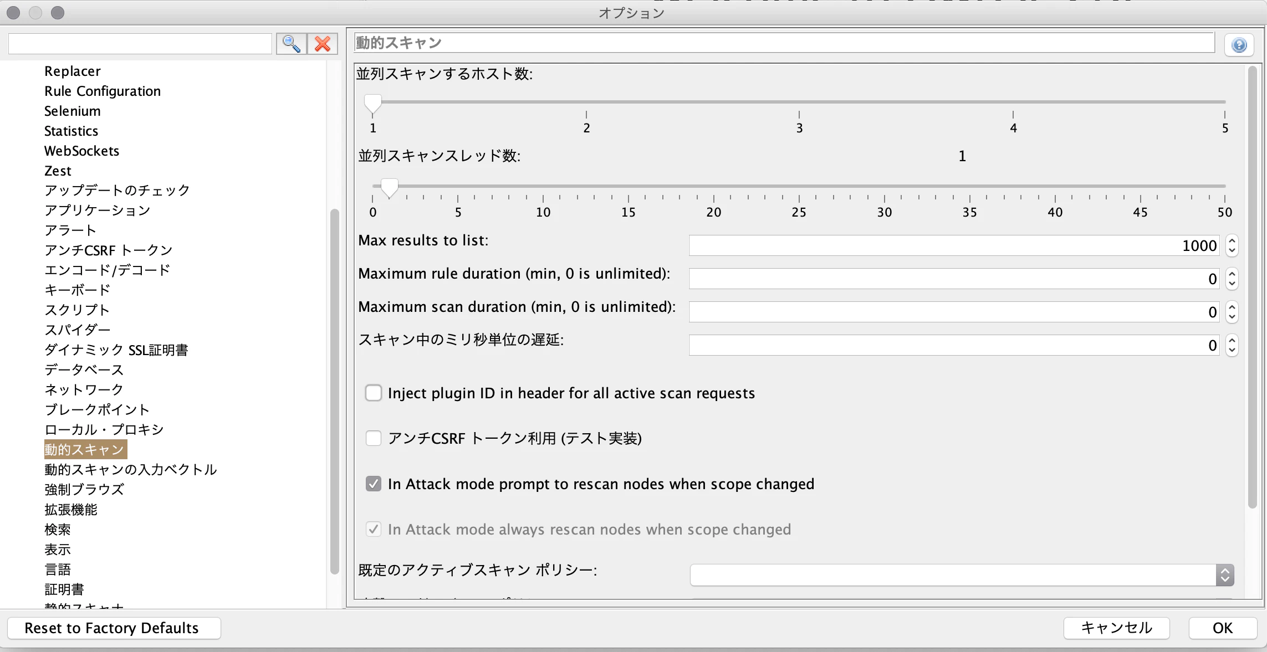Open アラート options
The image size is (1267, 652).
click(70, 230)
